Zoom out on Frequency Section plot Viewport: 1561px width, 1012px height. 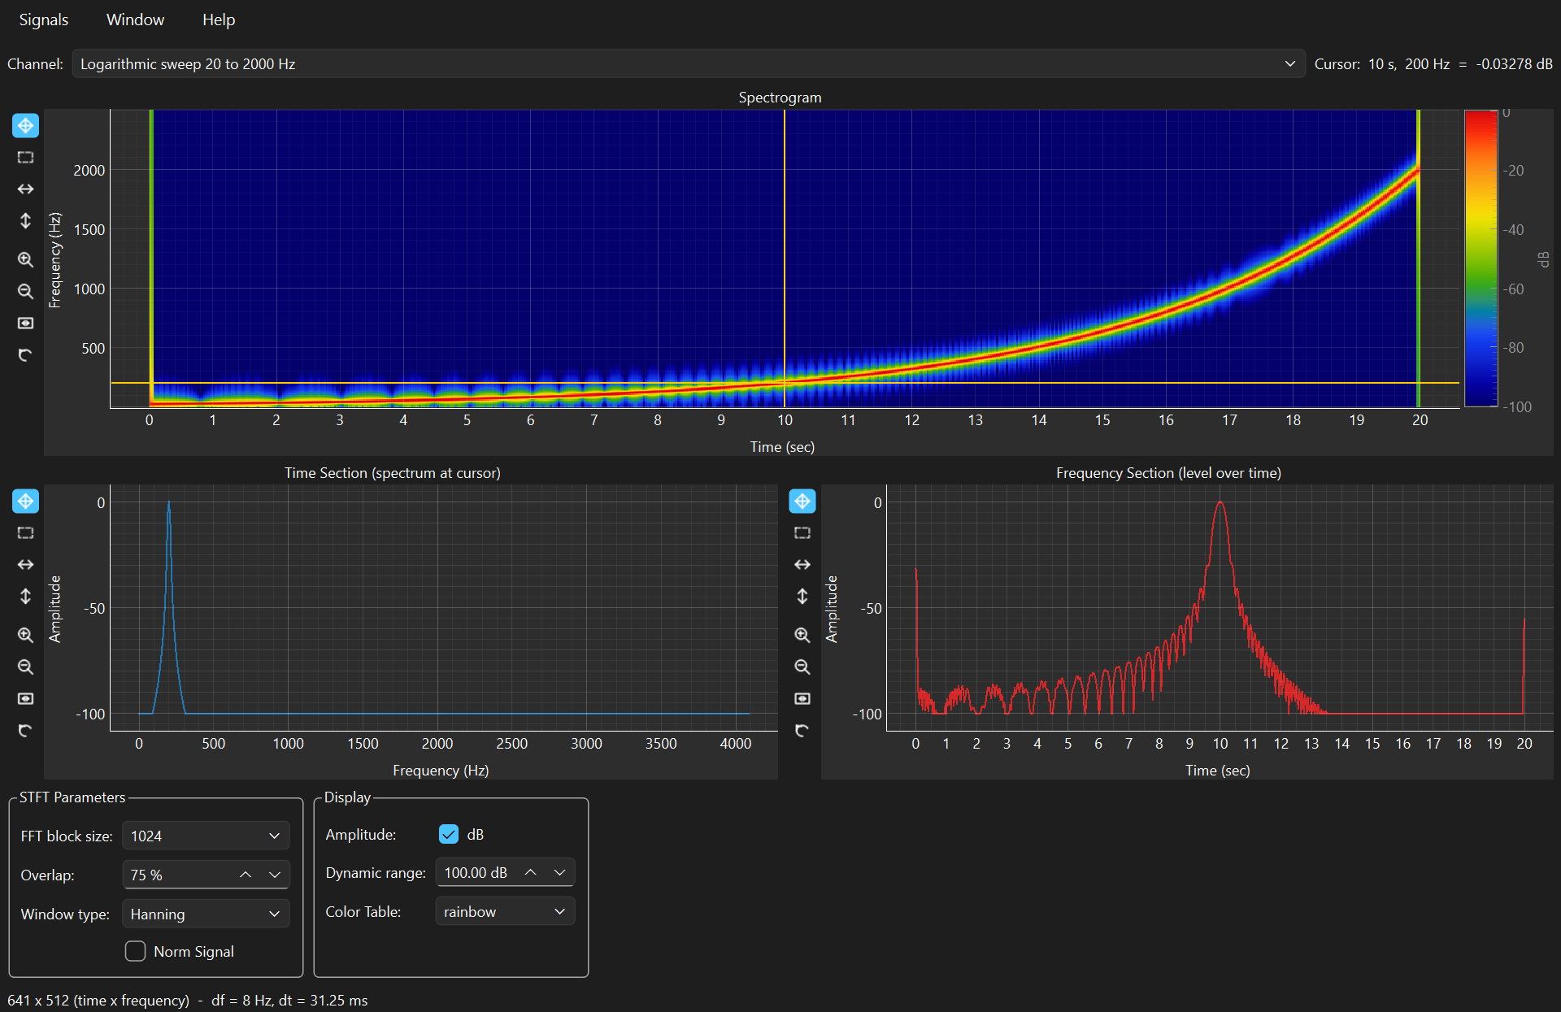(802, 667)
